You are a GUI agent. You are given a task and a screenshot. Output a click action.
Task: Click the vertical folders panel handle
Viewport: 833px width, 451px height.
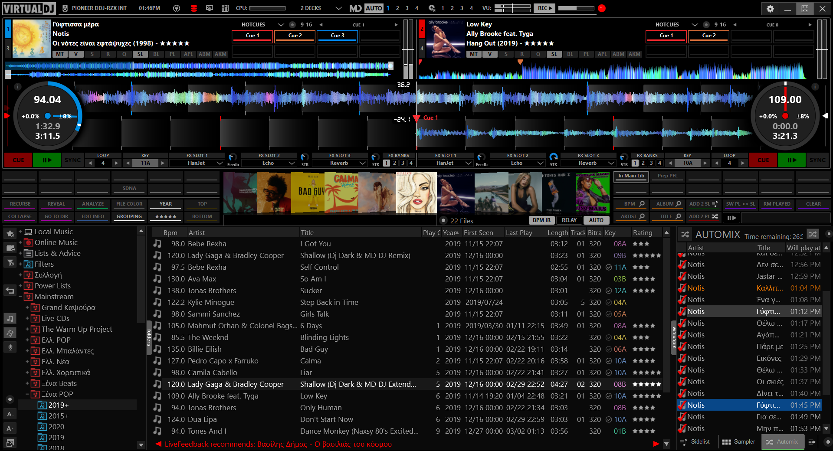coord(148,338)
